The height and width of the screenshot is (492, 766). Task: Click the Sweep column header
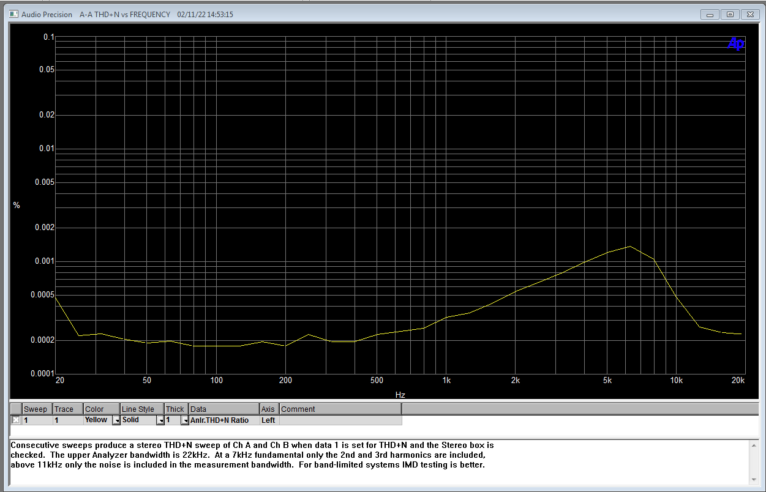(37, 409)
